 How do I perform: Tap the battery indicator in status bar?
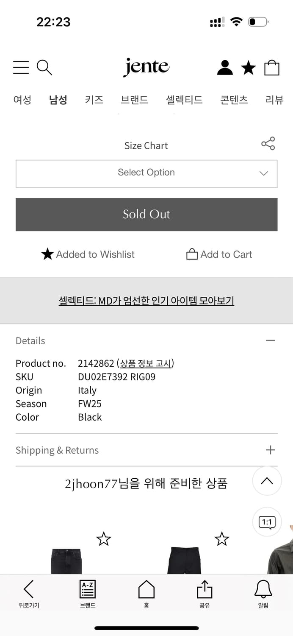click(x=257, y=22)
